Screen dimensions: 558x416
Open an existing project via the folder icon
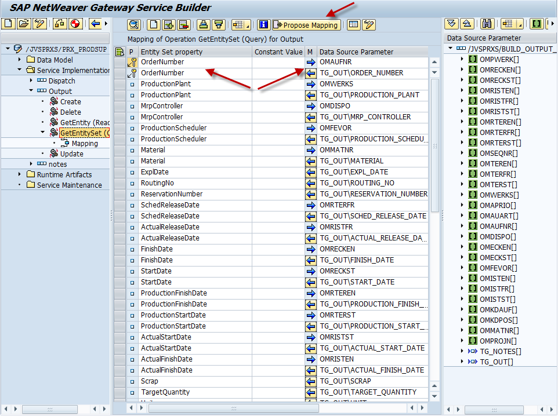(24, 24)
